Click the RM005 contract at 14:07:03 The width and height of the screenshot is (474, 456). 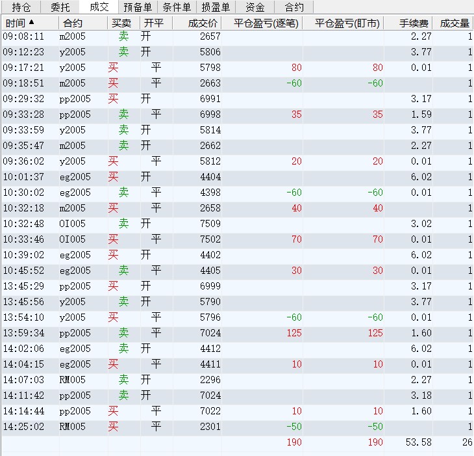click(73, 380)
